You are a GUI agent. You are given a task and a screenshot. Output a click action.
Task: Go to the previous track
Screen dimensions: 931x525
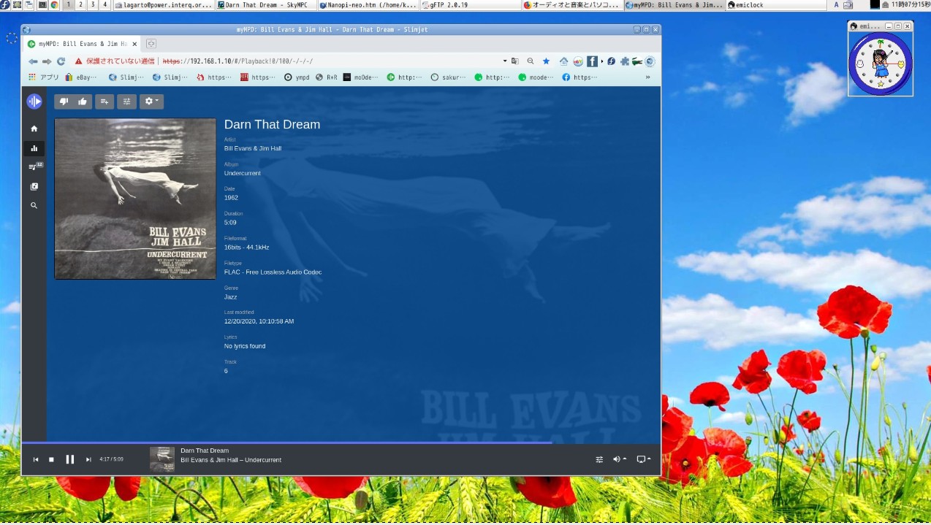pyautogui.click(x=35, y=459)
